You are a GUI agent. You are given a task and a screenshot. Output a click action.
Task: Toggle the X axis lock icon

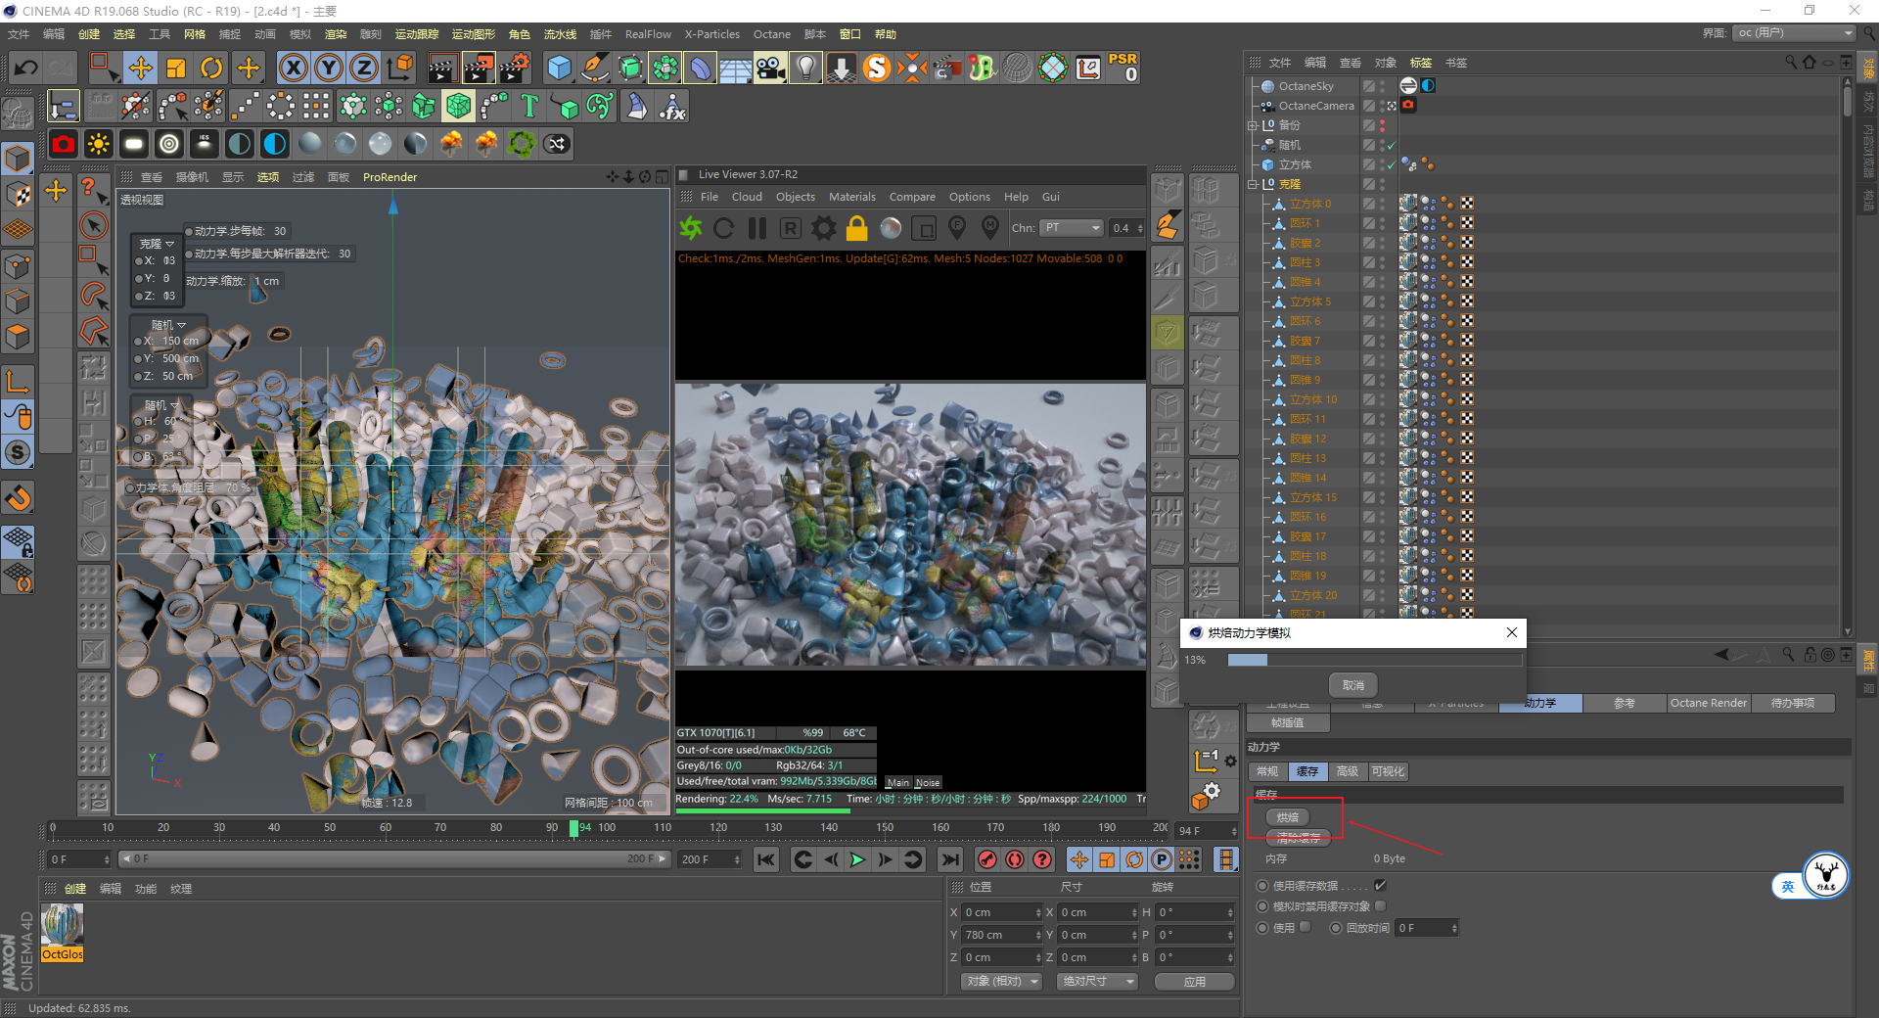click(x=293, y=68)
